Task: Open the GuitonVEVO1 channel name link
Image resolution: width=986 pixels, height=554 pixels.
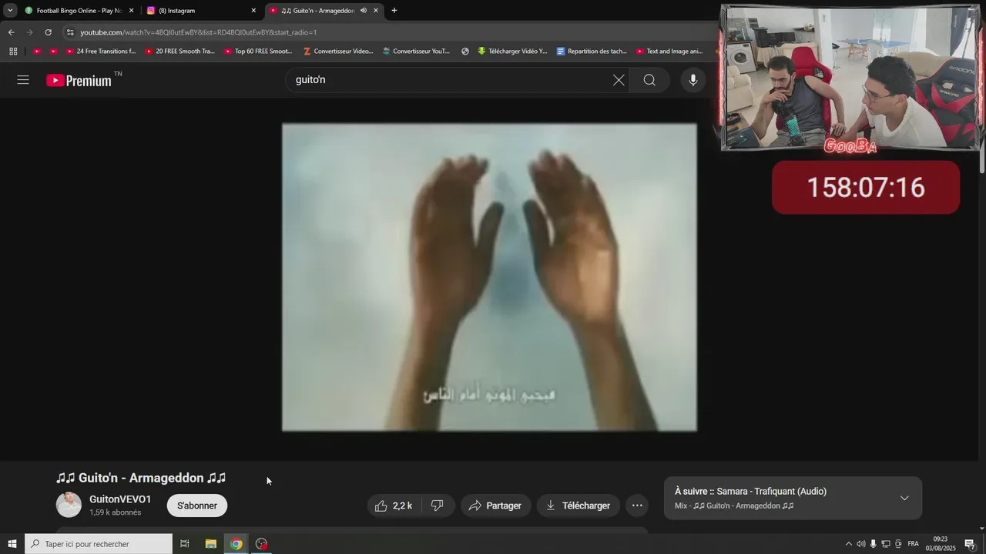Action: tap(120, 499)
